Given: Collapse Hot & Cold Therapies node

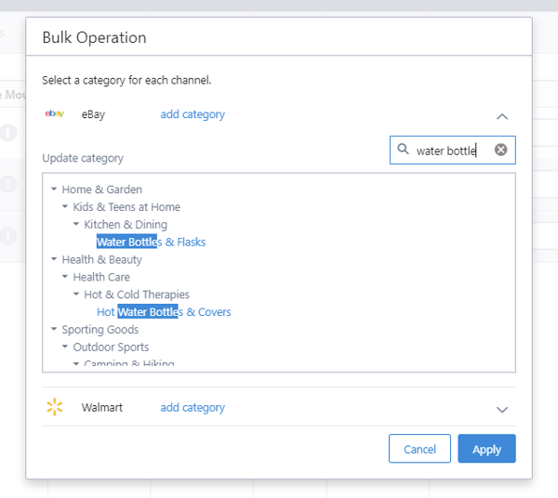Looking at the screenshot, I should tap(76, 295).
